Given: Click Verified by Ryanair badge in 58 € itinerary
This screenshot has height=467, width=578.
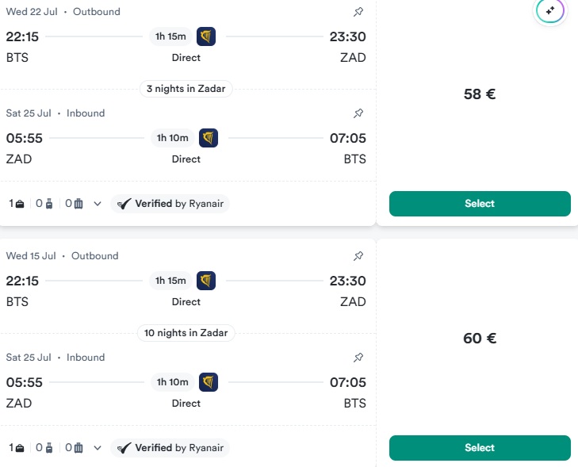Looking at the screenshot, I should (170, 204).
